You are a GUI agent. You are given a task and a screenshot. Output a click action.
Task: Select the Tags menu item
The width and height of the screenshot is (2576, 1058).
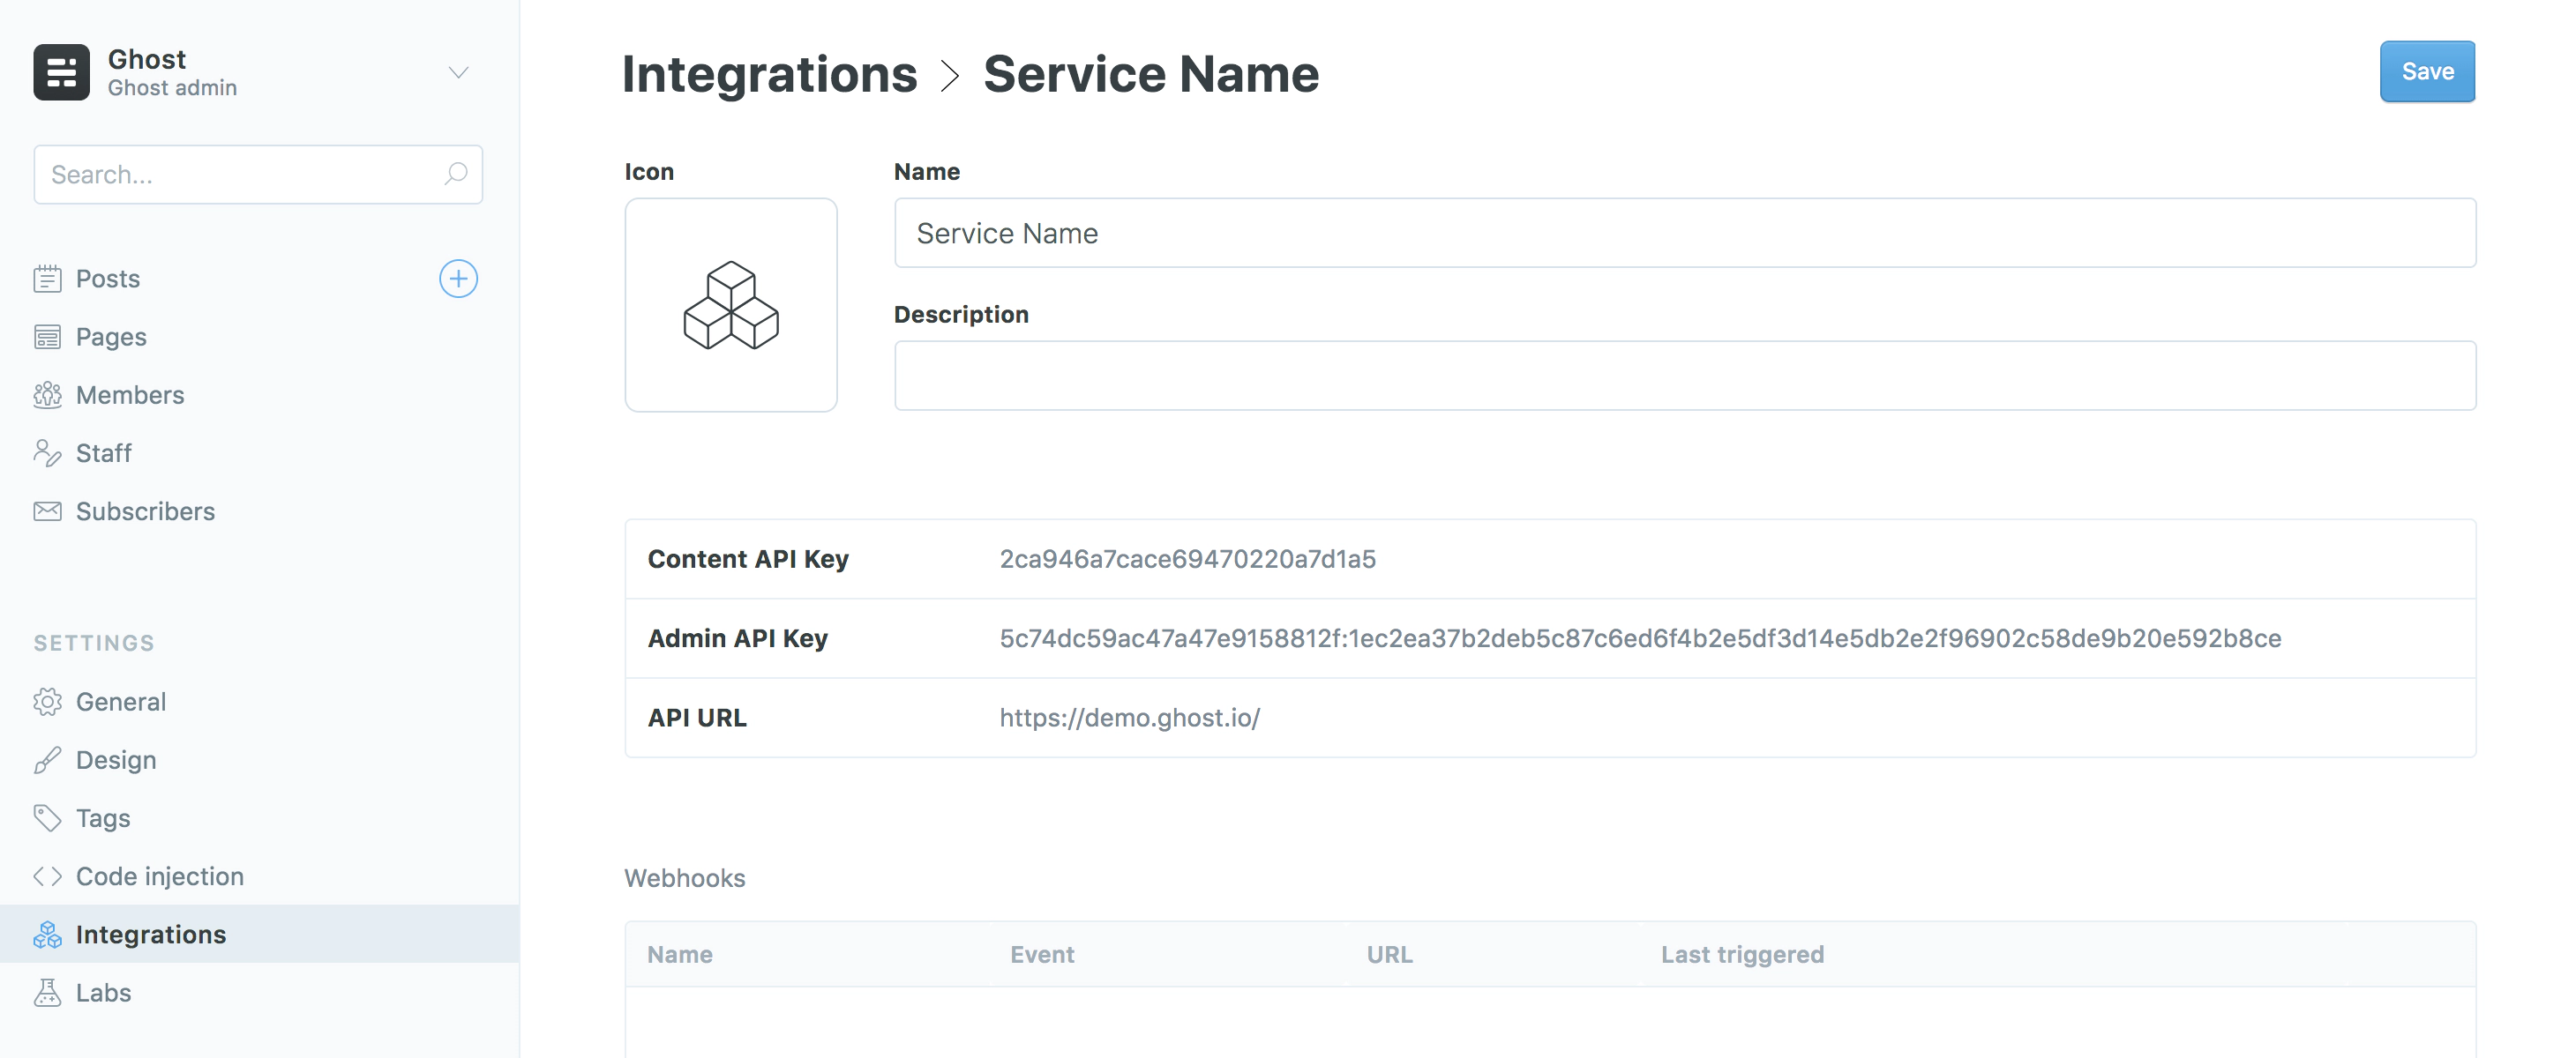[101, 815]
